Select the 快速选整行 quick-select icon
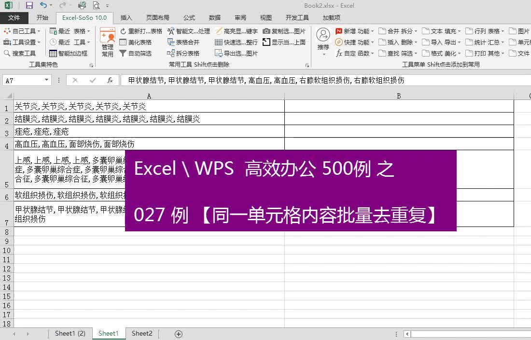The height and width of the screenshot is (340, 531). [218, 42]
